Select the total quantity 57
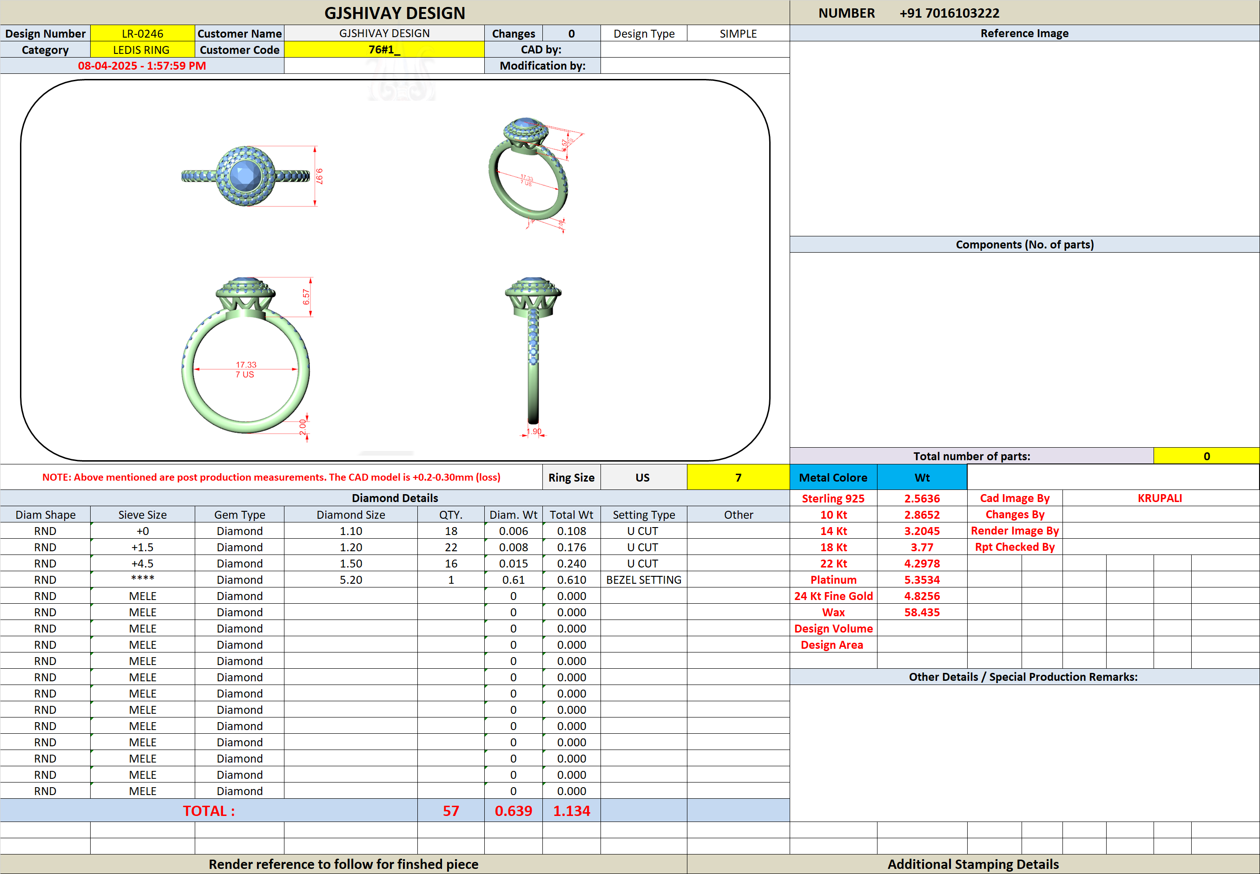The width and height of the screenshot is (1260, 874). tap(451, 810)
